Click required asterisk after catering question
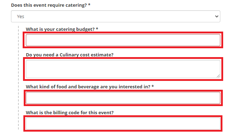This screenshot has height=138, width=232. [x=89, y=5]
